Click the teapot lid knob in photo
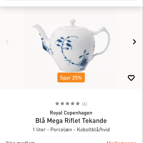 click(73, 21)
